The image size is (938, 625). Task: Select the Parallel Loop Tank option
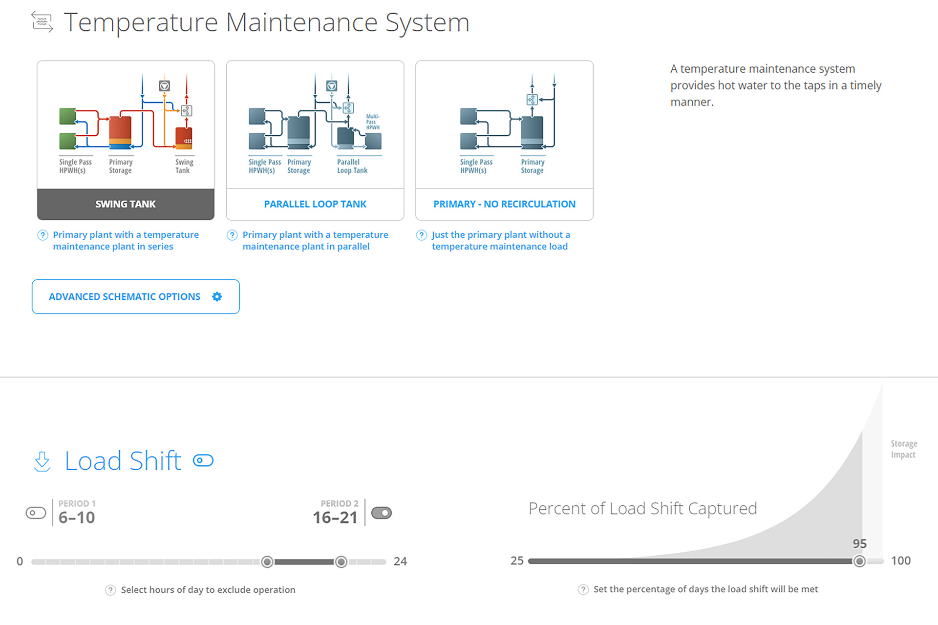[x=315, y=204]
